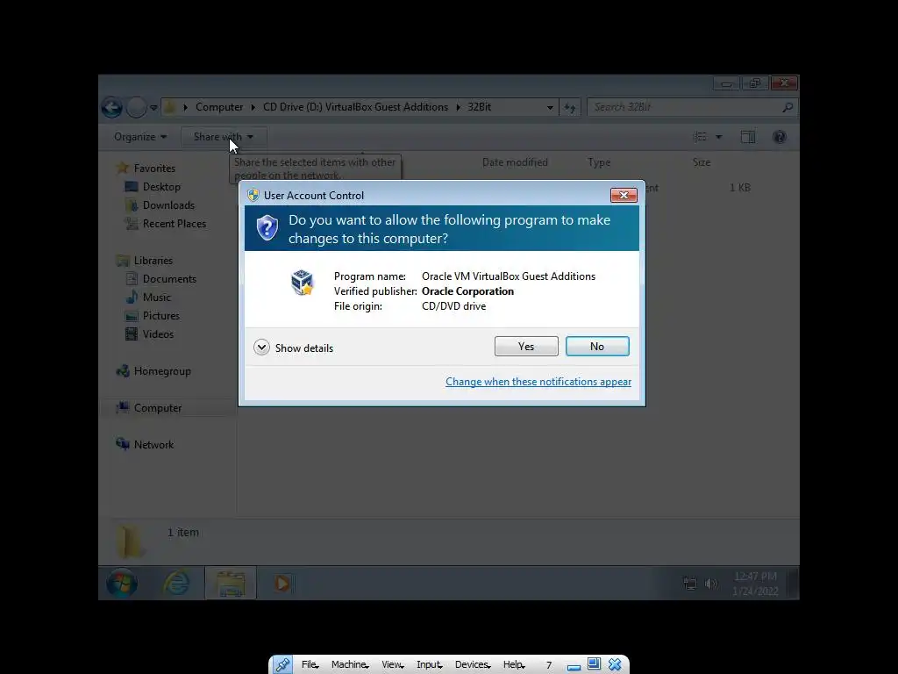The width and height of the screenshot is (898, 674).
Task: Exit fullscreen using mini toolbar restore icon
Action: point(595,664)
